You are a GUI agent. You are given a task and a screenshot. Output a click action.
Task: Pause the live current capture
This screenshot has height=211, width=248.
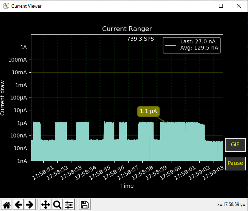pos(235,163)
